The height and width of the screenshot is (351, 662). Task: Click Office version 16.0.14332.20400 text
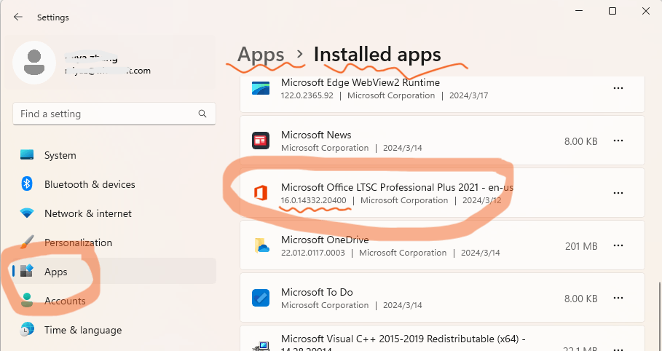[313, 201]
